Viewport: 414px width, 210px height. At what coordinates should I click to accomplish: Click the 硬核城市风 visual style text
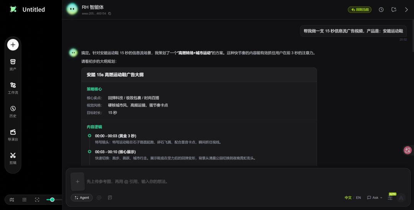click(x=138, y=105)
